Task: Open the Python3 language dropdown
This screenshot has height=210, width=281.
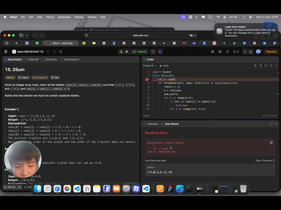Action: (150, 66)
